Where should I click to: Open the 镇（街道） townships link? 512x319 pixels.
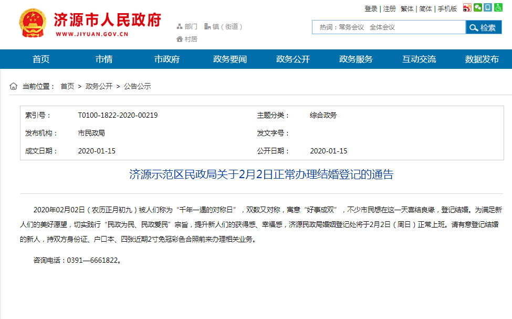coord(223,26)
